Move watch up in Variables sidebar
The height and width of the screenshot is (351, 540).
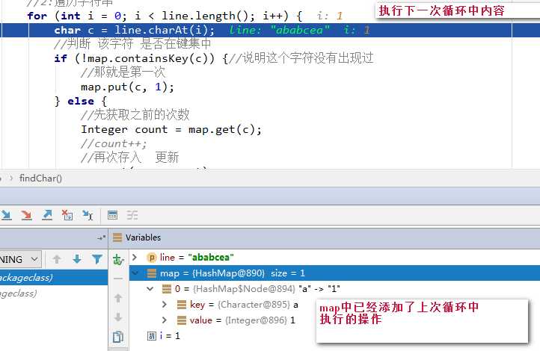point(118,298)
